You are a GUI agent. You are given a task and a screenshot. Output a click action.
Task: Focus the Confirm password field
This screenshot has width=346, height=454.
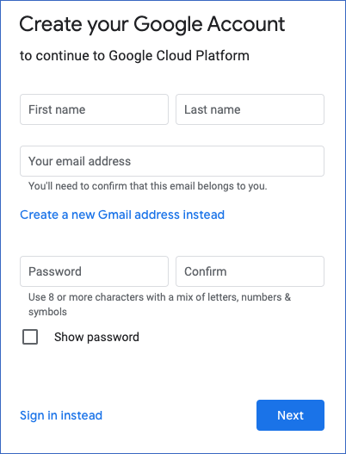click(250, 271)
